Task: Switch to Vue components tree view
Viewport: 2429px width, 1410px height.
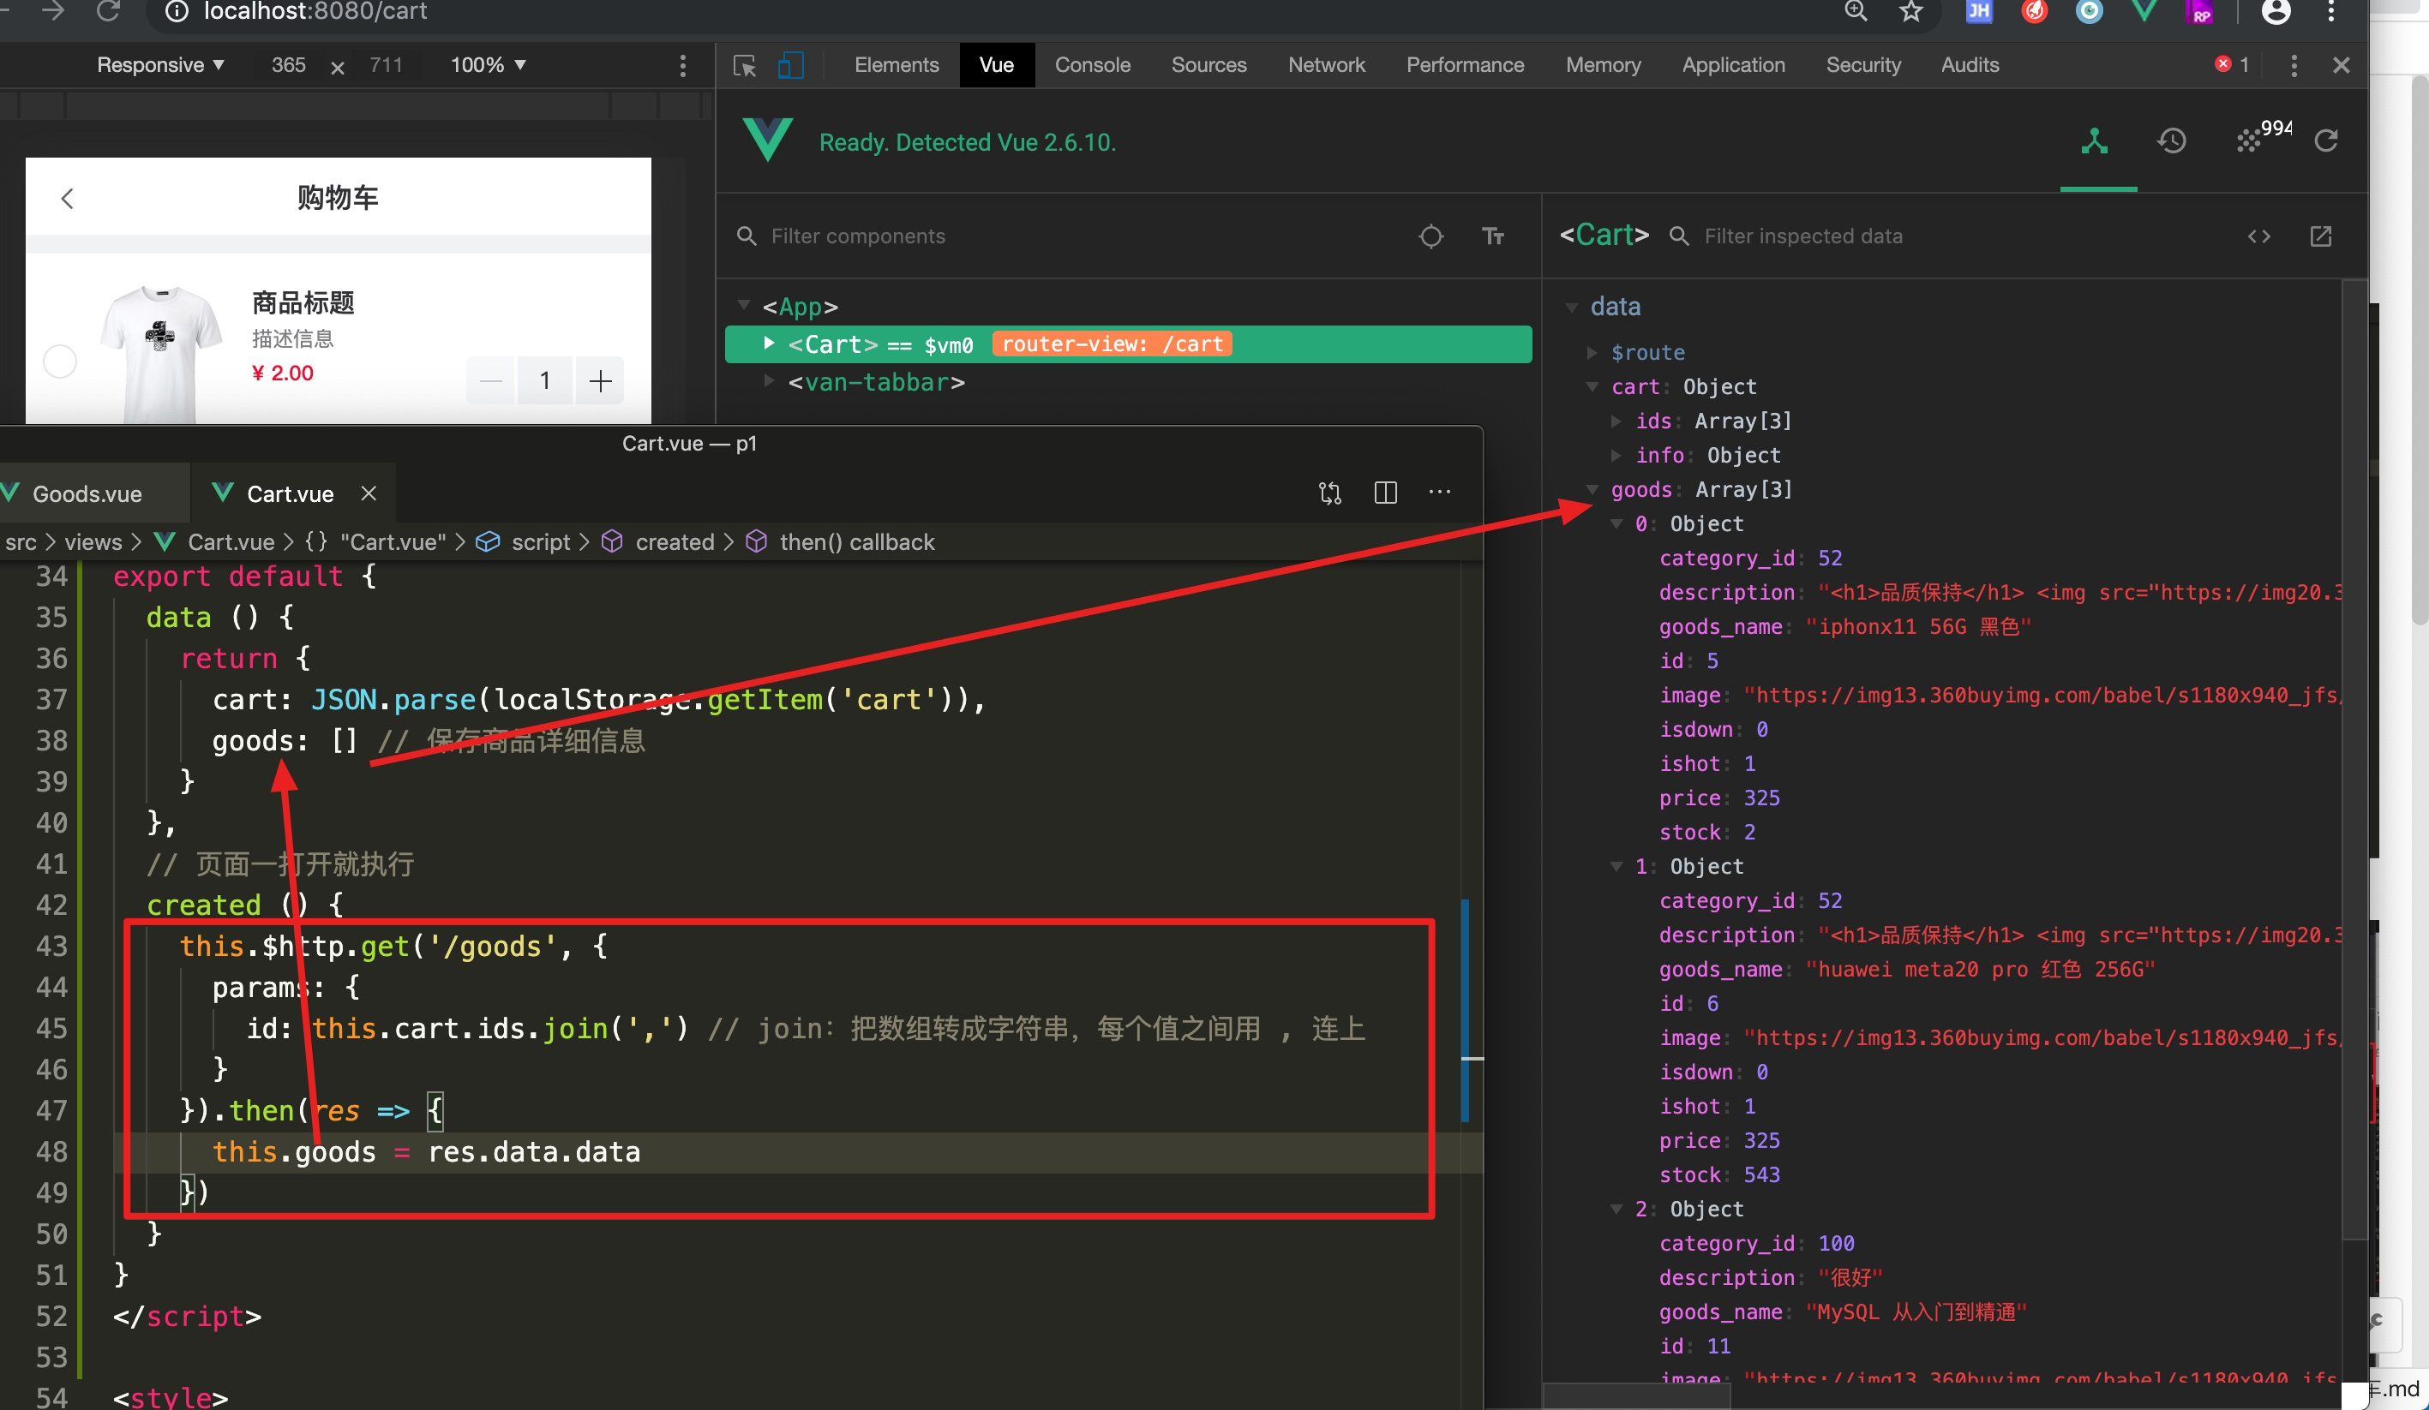Action: coord(2094,140)
